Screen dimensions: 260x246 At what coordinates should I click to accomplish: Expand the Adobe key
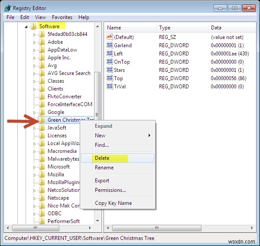[x=34, y=42]
